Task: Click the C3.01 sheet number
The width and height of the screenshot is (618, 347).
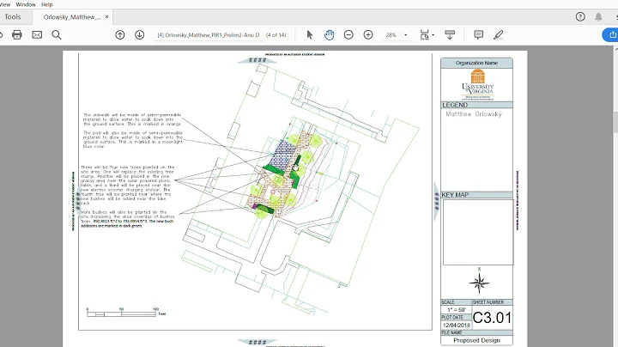Action: (x=492, y=318)
